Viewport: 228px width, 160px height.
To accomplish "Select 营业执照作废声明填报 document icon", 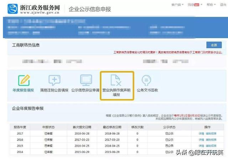I will 117,80.
